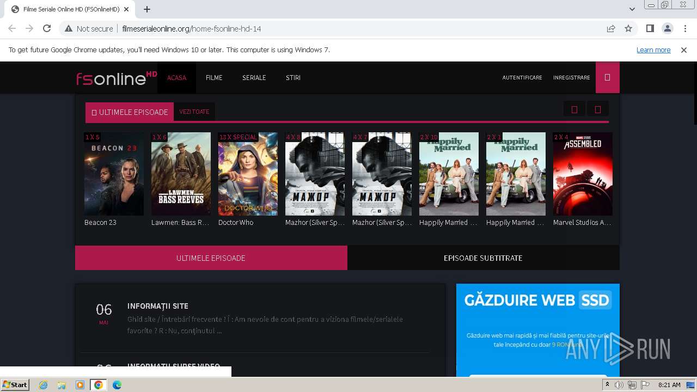
Task: Open the FILME menu item
Action: click(214, 77)
